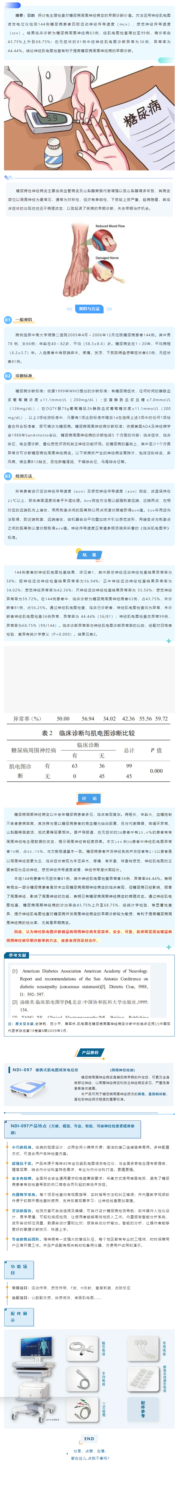Click the 01 number badge beside 一般资料
179x1487 pixels.
(x=7, y=319)
